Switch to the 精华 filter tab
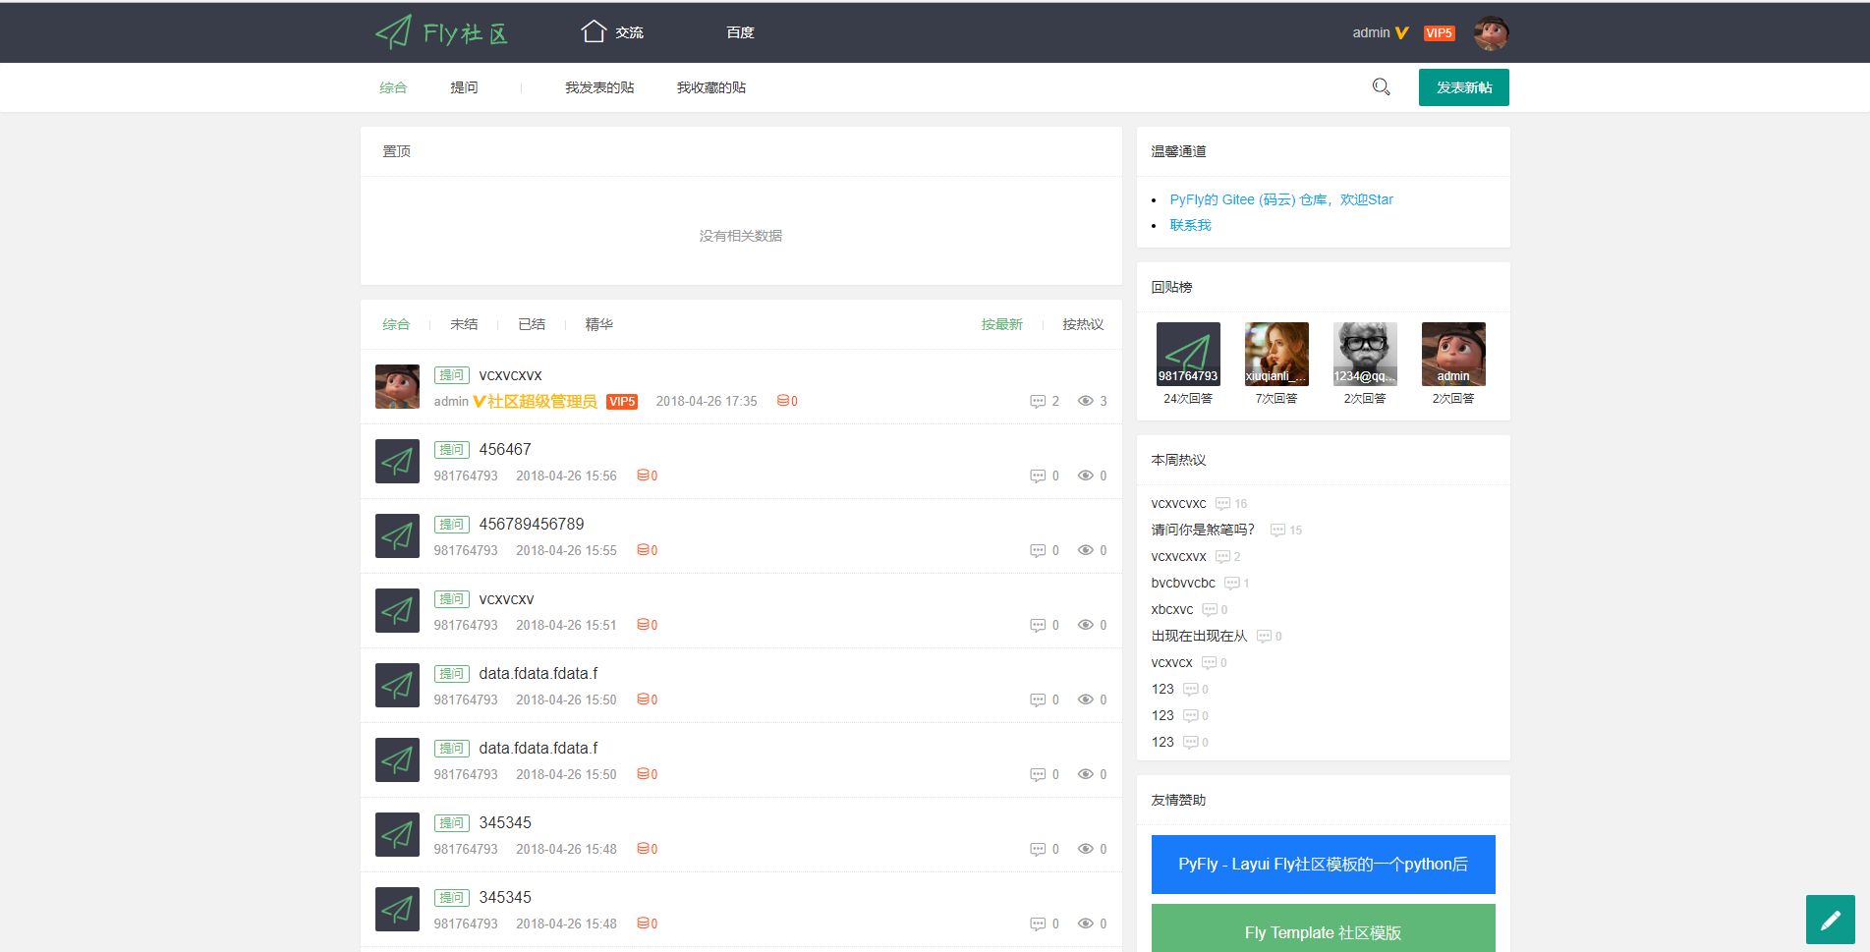The height and width of the screenshot is (952, 1870). 598,324
